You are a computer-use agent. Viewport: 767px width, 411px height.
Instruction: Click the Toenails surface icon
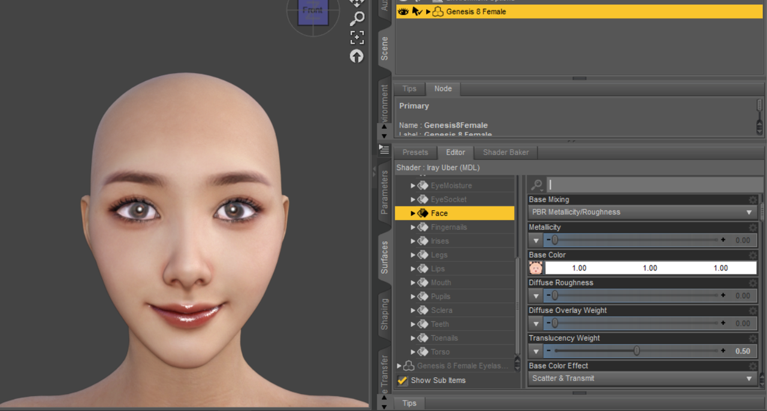[x=422, y=338]
